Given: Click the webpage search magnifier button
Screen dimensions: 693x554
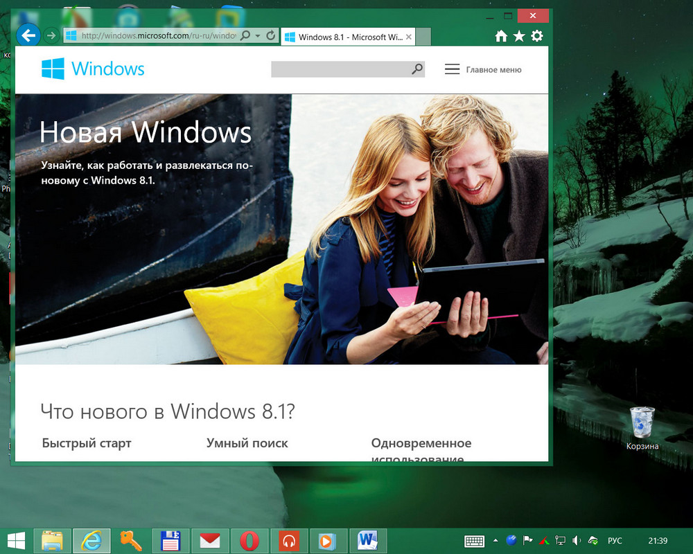Looking at the screenshot, I should click(416, 69).
